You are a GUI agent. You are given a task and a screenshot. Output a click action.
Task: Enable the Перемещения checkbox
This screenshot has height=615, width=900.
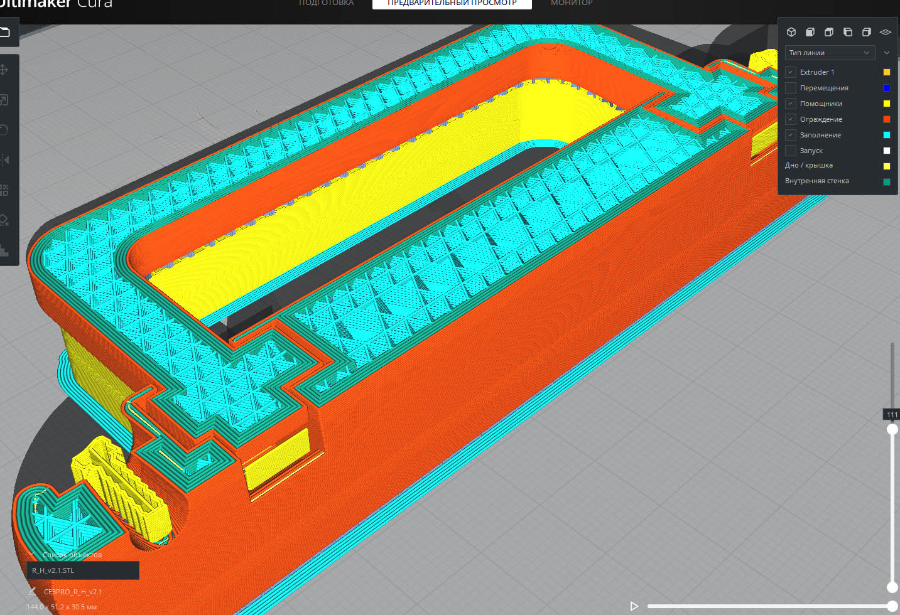791,88
